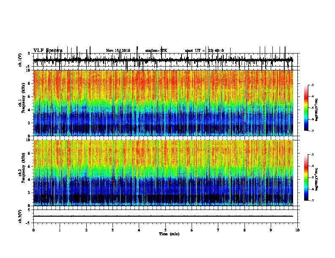Click the 'Time (min)' x-axis label
The width and height of the screenshot is (335, 258).
(x=169, y=234)
